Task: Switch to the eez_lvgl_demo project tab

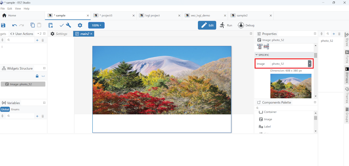Action: (x=200, y=16)
